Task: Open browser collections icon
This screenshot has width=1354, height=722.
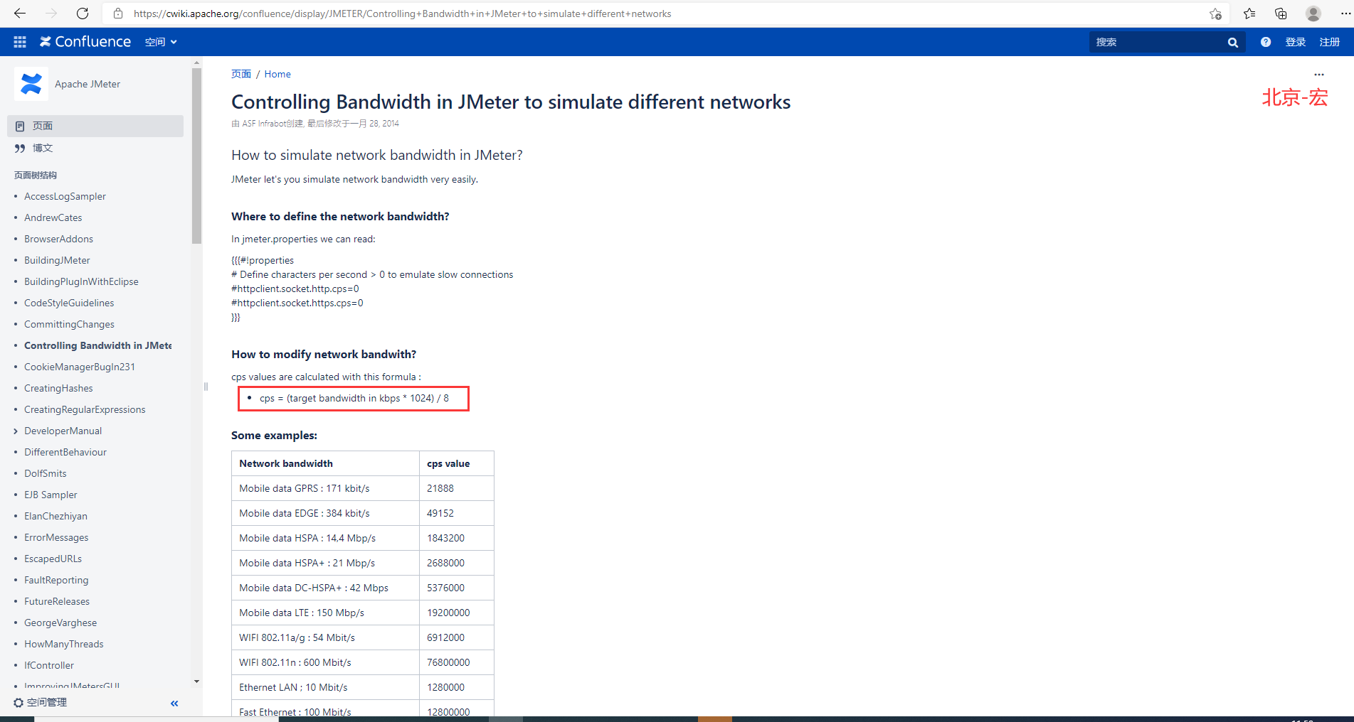Action: pos(1281,14)
